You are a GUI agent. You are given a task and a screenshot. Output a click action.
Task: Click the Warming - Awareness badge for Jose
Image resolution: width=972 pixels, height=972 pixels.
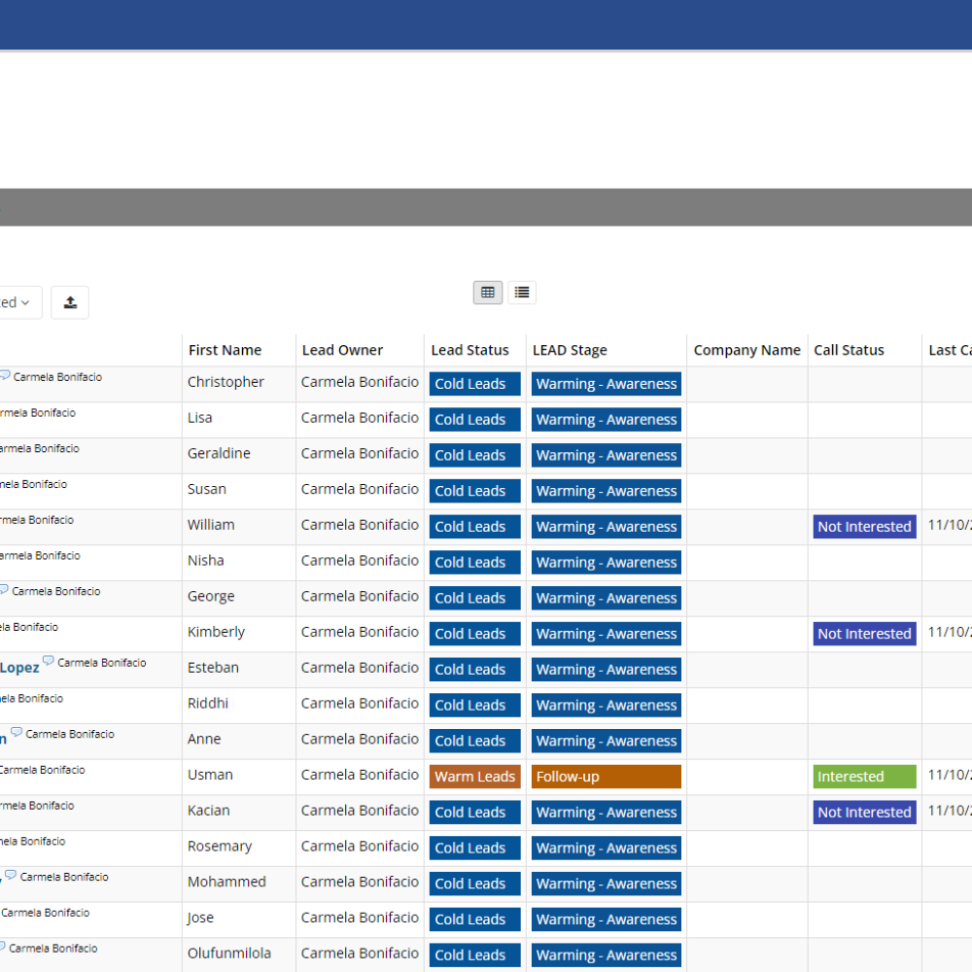point(607,920)
